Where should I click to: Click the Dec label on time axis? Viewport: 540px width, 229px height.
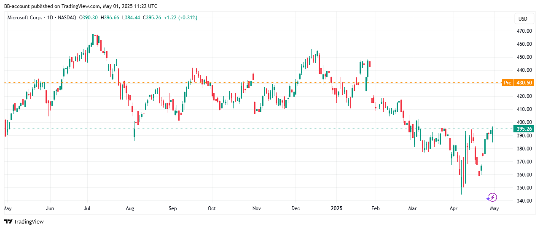point(296,208)
